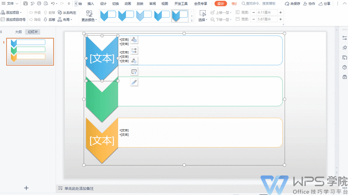Switch to the 切换 tab
This screenshot has height=195, width=348.
[x=115, y=4]
